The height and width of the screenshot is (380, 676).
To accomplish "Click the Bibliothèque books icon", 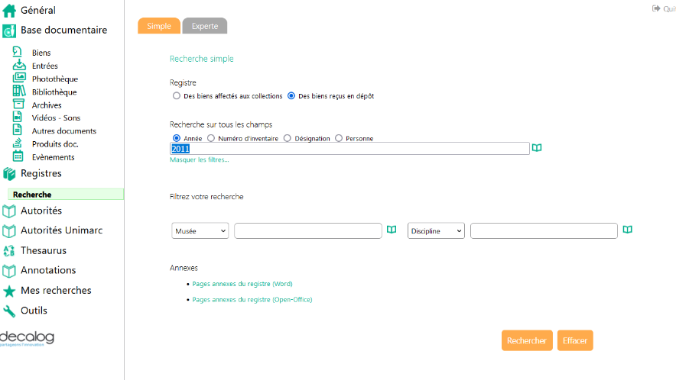I will point(19,92).
